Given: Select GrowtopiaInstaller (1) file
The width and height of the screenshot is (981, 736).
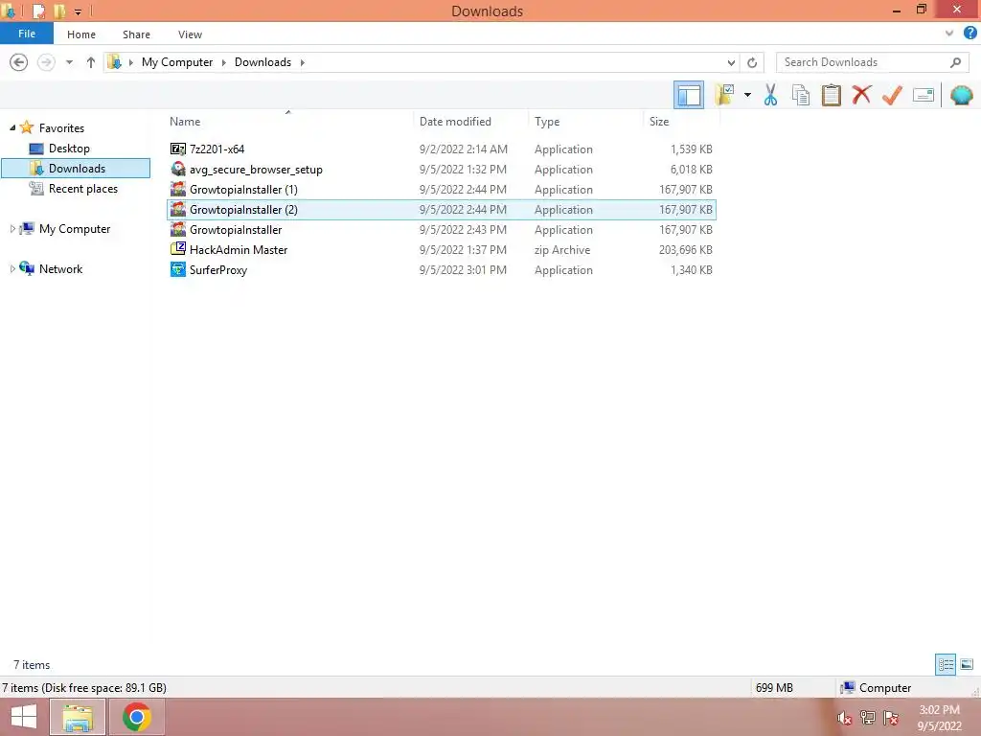Looking at the screenshot, I should pyautogui.click(x=442, y=189).
